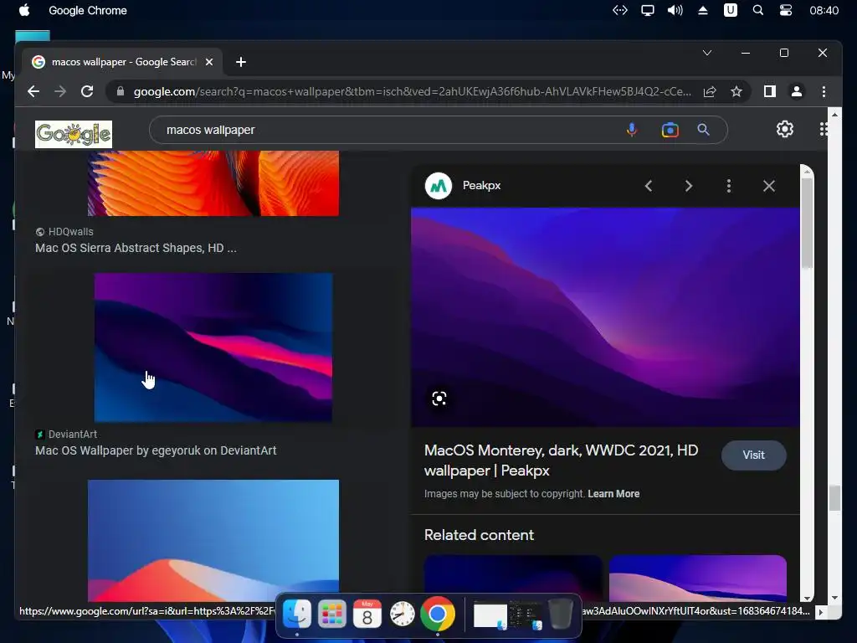Click the large Monterey preview image

tap(605, 317)
